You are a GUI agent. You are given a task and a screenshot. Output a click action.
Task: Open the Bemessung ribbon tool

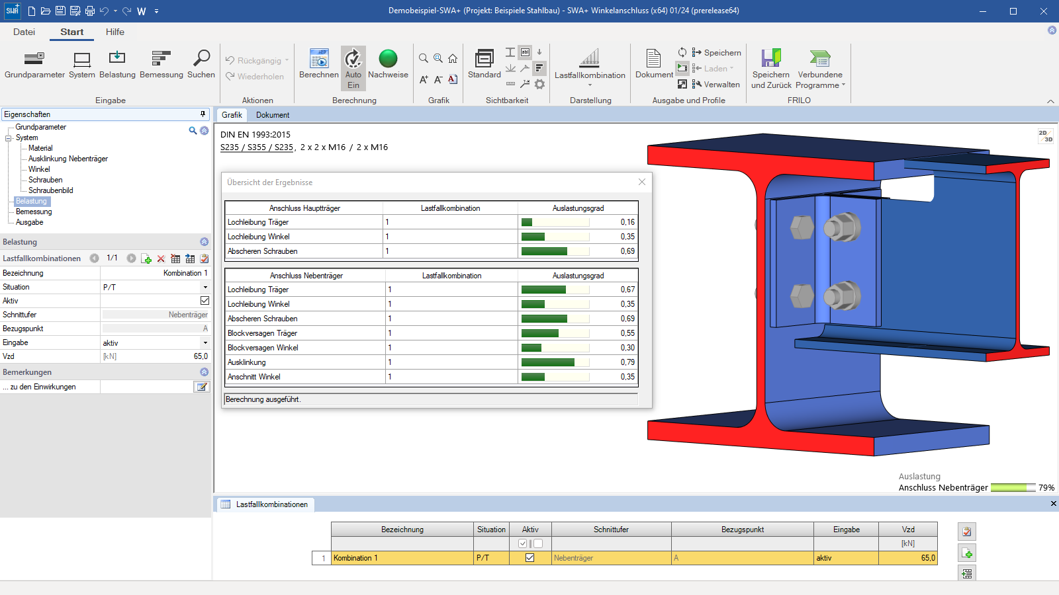[x=161, y=65]
